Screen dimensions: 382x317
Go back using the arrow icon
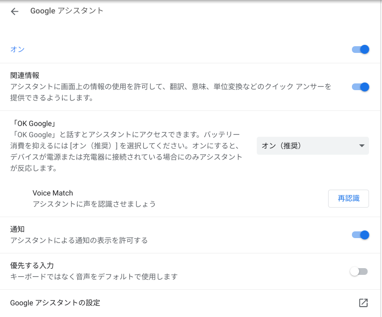pos(15,11)
